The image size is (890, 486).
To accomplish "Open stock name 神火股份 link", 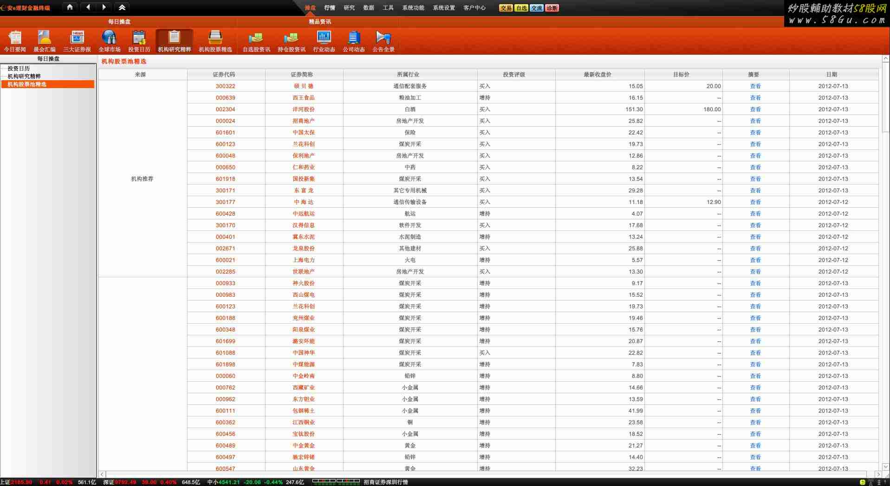I will tap(304, 283).
